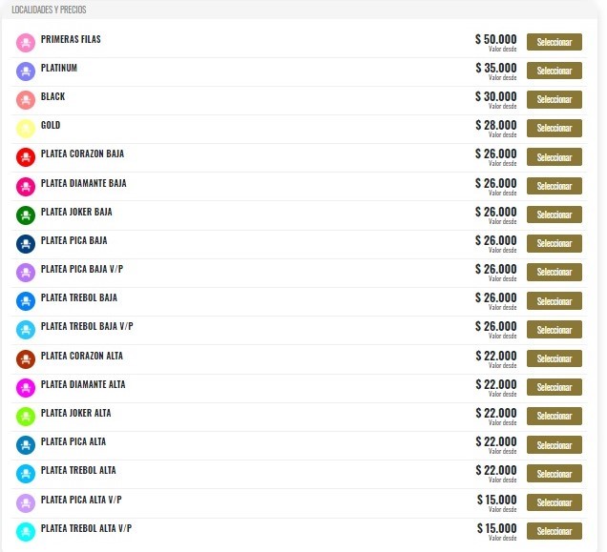Click the lime Platea Joker Alta icon
The height and width of the screenshot is (552, 607).
[x=26, y=417]
